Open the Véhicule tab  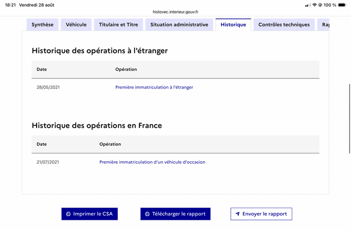point(76,25)
